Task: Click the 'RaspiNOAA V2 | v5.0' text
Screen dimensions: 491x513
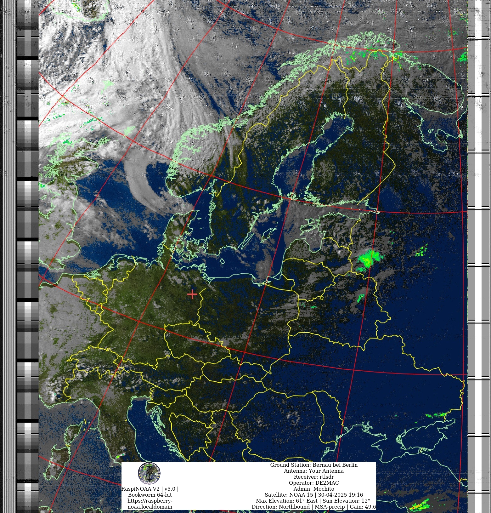Action: tap(150, 489)
